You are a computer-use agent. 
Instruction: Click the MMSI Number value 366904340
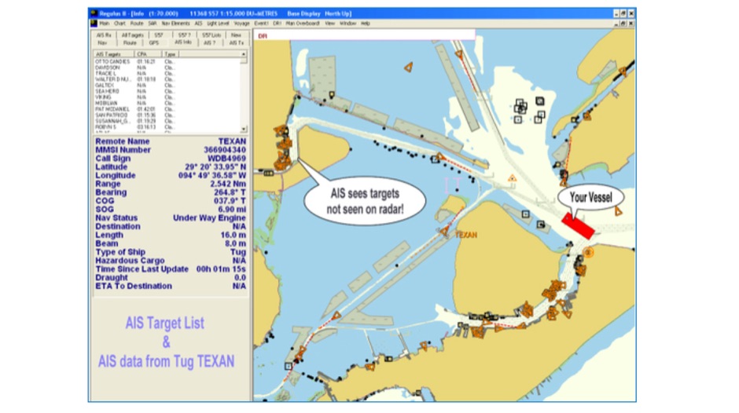[x=224, y=150]
